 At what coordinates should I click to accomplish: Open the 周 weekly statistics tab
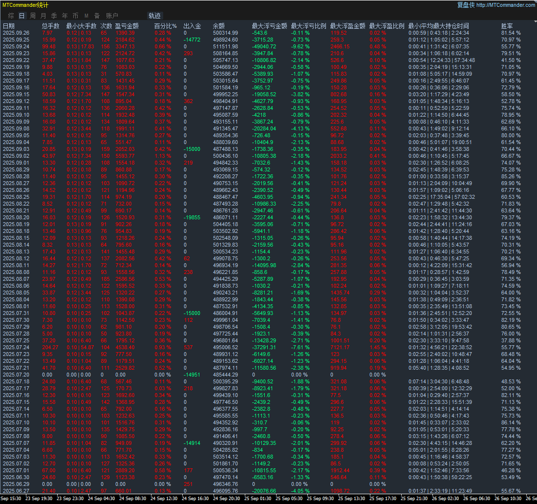click(33, 16)
